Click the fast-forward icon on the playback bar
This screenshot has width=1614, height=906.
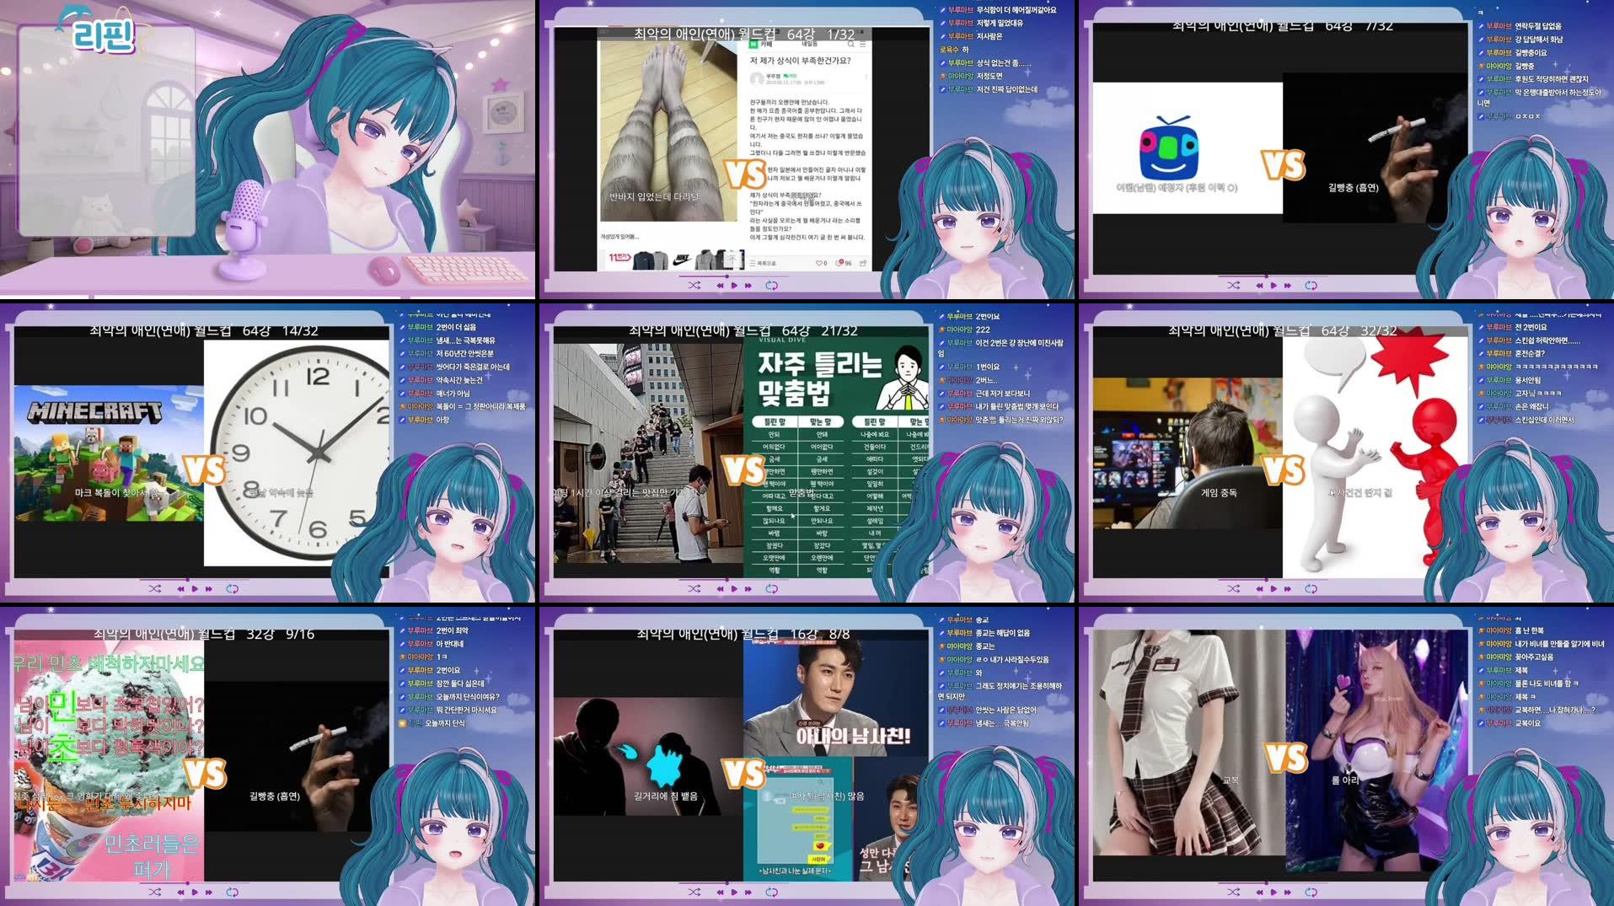point(748,286)
